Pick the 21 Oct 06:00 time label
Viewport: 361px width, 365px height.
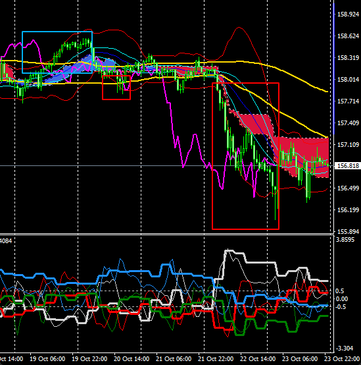click(174, 359)
